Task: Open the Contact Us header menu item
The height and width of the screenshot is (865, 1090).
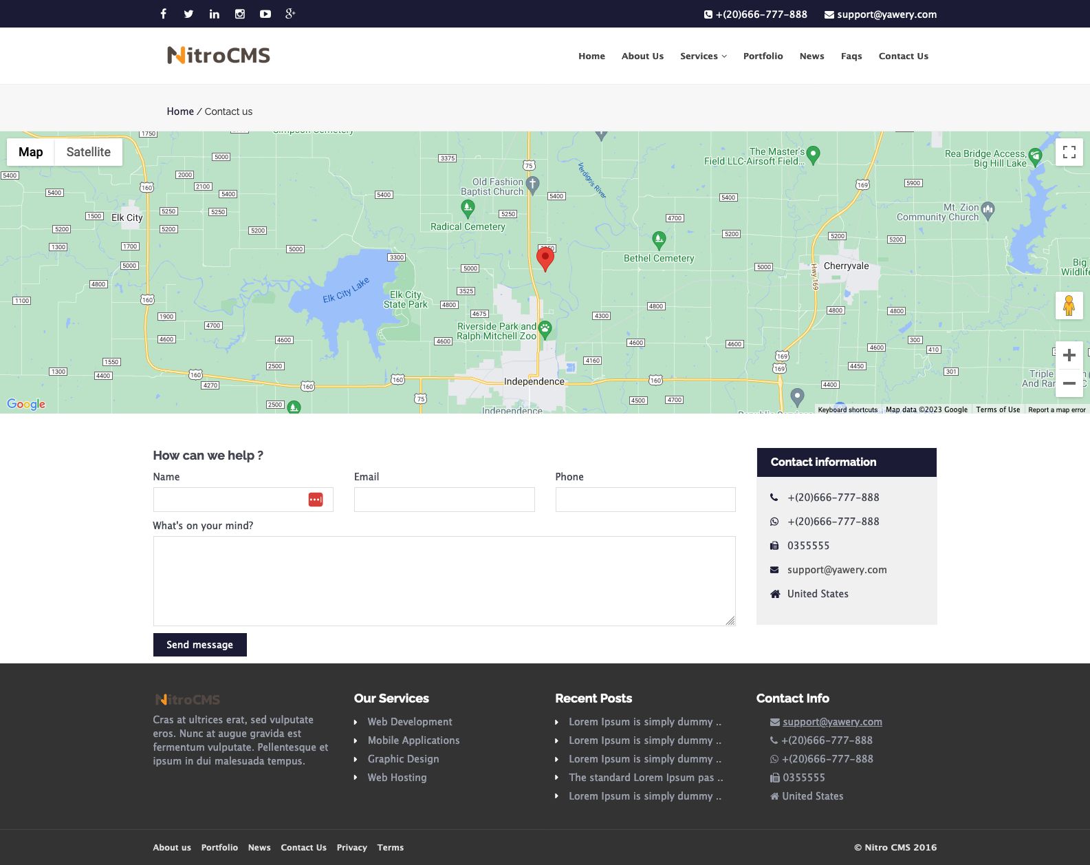Action: click(x=903, y=56)
